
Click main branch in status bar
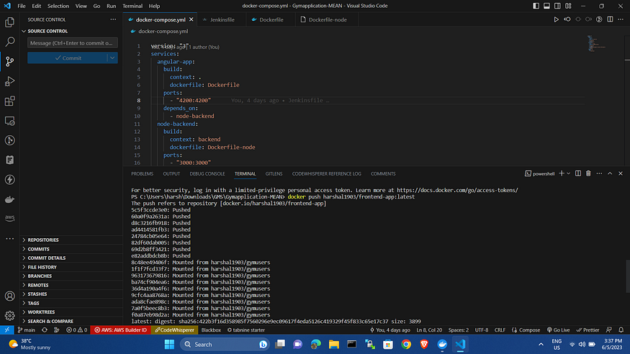tap(27, 330)
